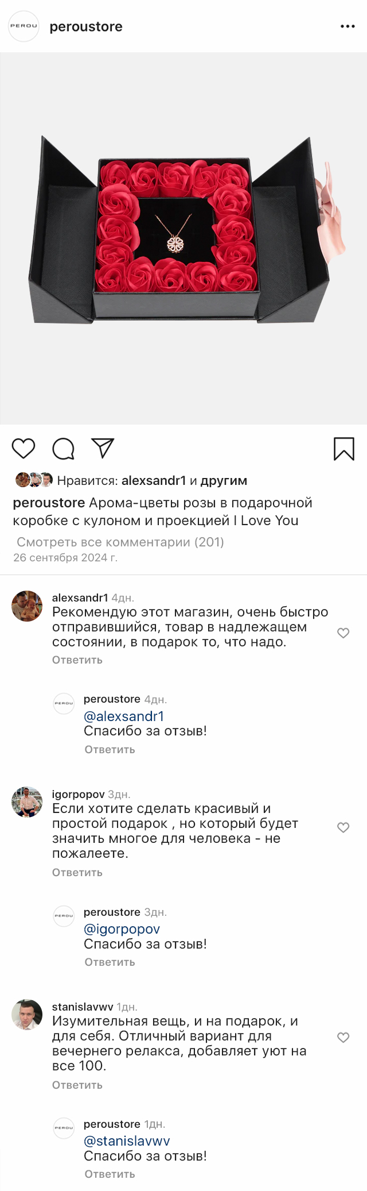Image resolution: width=367 pixels, height=1191 pixels.
Task: Open the peroustore username in the header
Action: click(86, 27)
